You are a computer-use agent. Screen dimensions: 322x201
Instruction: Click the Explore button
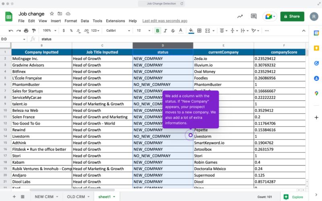[294, 197]
